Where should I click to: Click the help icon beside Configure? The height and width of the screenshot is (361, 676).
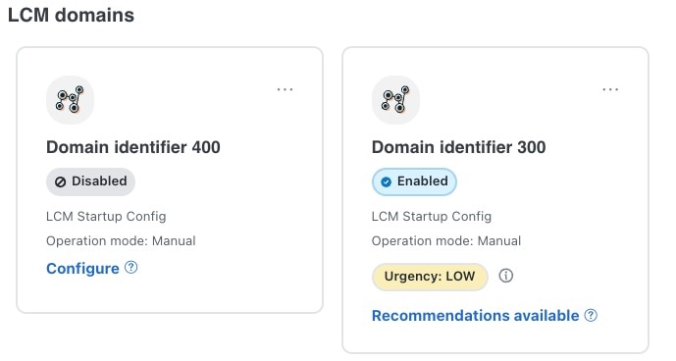point(131,268)
